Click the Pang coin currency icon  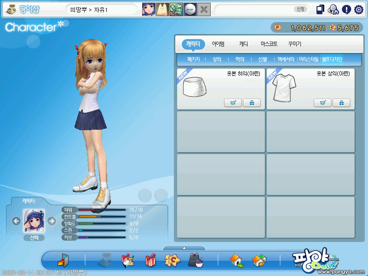pyautogui.click(x=278, y=28)
